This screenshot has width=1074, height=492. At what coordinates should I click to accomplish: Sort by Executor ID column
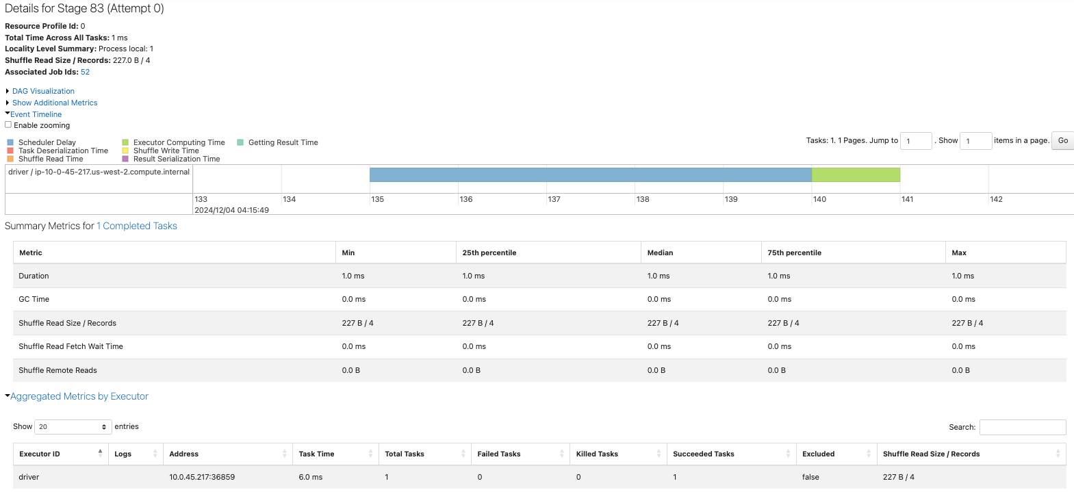pos(60,454)
